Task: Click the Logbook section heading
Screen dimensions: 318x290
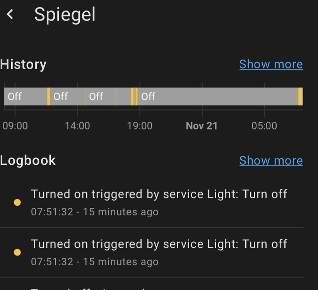Action: [x=28, y=160]
